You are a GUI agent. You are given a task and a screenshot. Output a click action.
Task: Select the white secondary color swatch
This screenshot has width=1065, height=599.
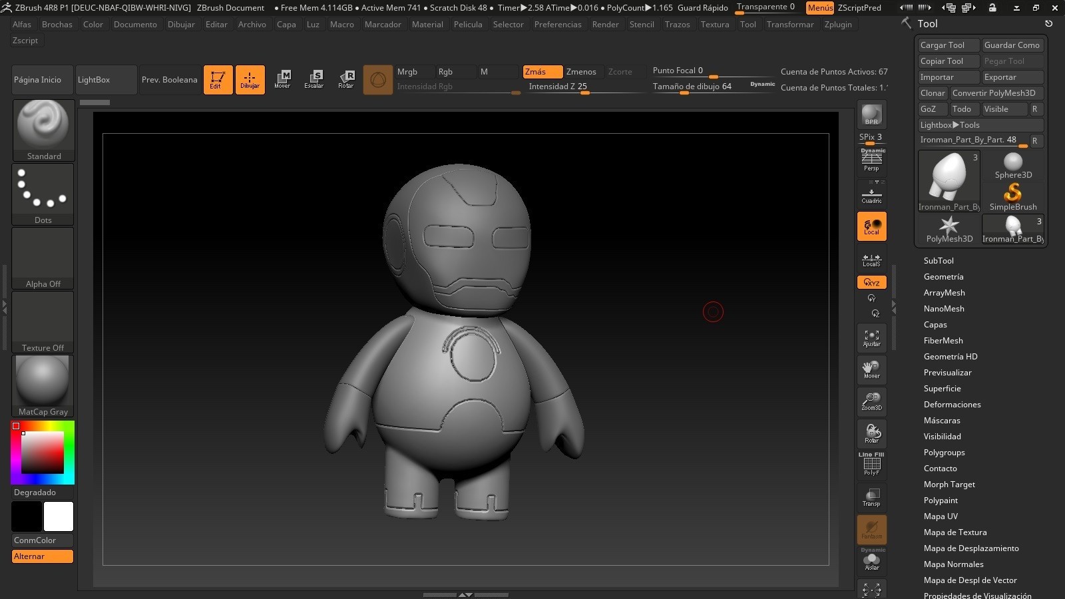point(59,516)
